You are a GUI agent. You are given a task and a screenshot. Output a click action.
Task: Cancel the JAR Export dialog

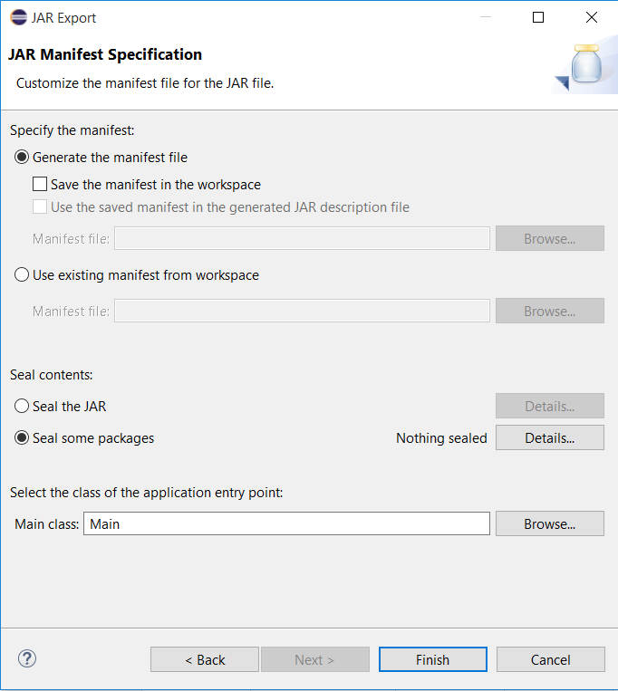click(x=550, y=659)
